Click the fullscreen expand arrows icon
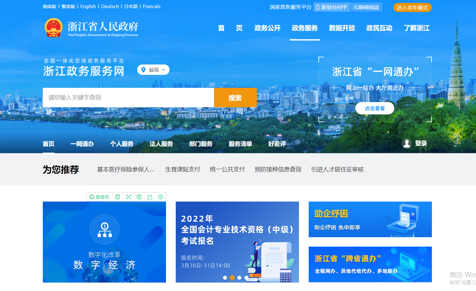 coord(128,197)
